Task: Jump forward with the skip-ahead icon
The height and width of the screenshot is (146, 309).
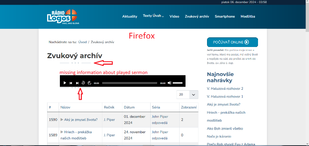Action: point(90,83)
